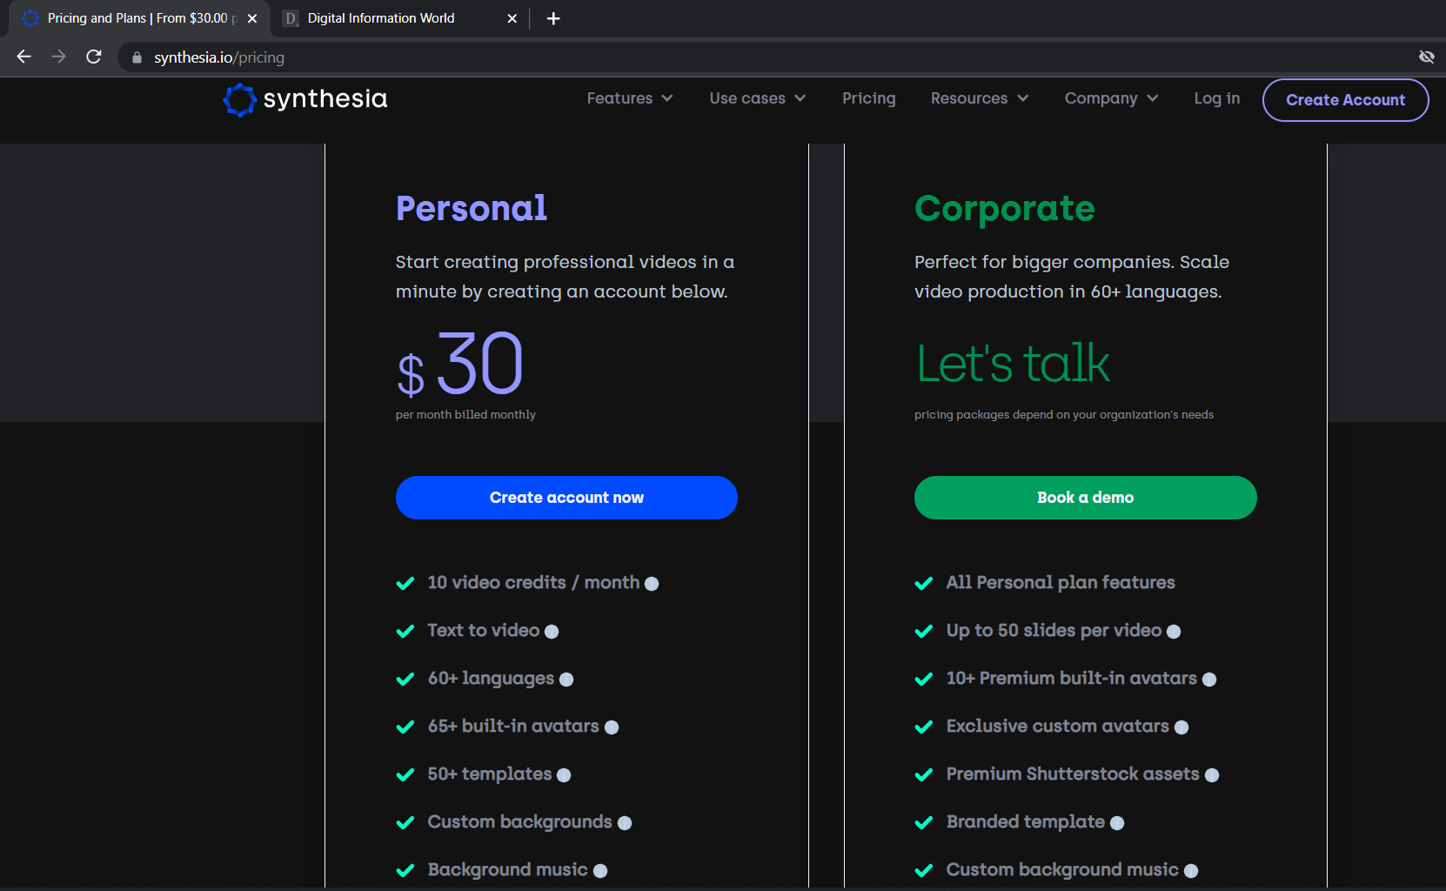
Task: Click info dot next to 10 video credits / month
Action: click(x=652, y=584)
